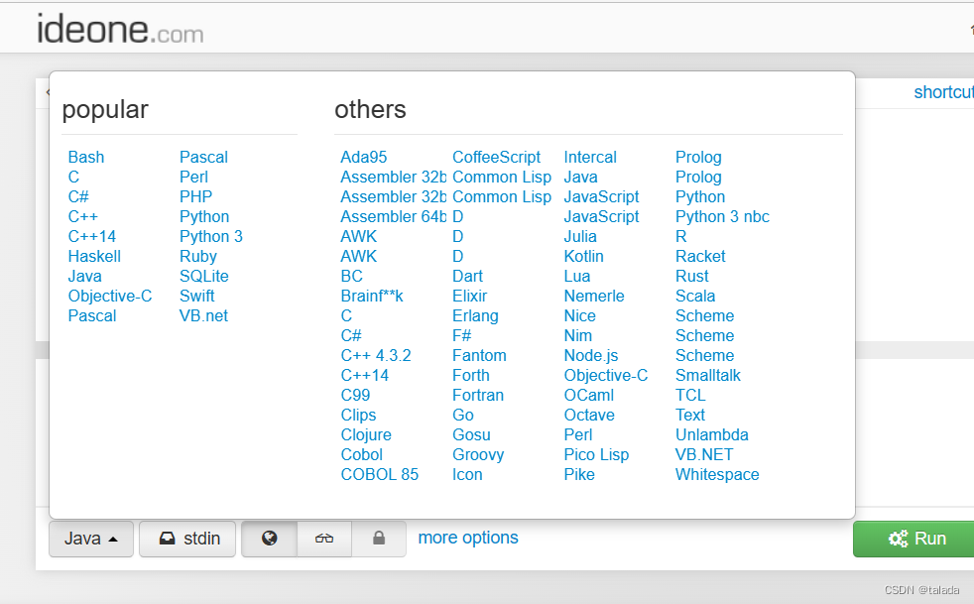The image size is (974, 604).
Task: Pick Node.js as the language
Action: [x=591, y=356]
